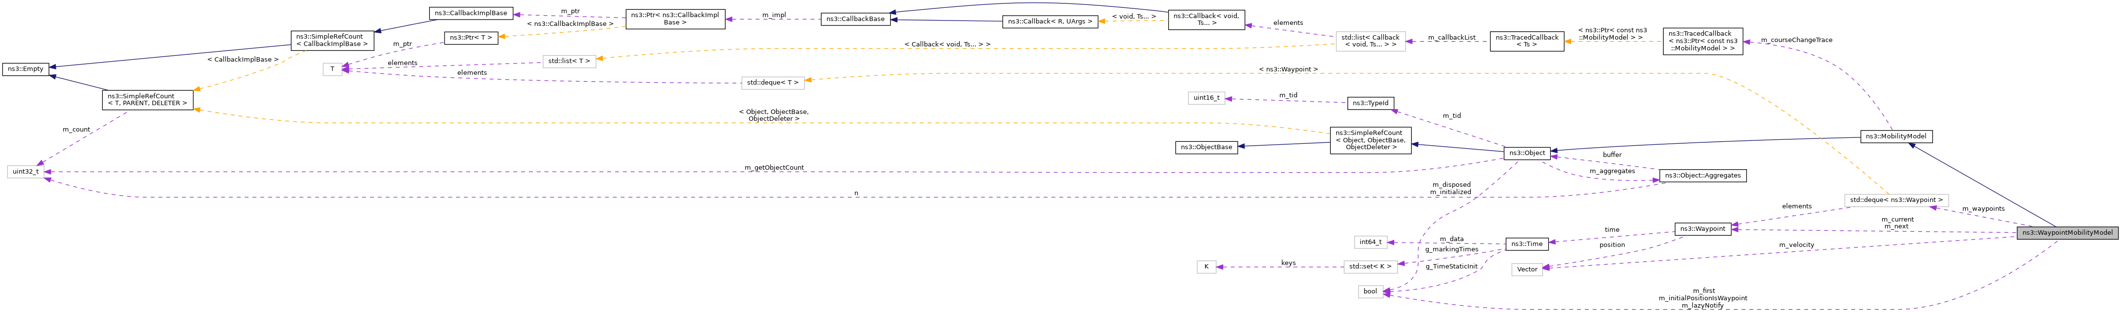Open the ns3::Waypoint node
This screenshot has width=2121, height=312.
click(1703, 229)
